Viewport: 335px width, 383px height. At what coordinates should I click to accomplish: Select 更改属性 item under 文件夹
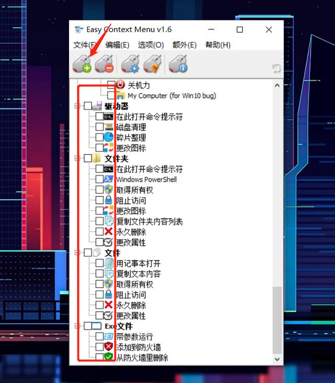pos(131,242)
